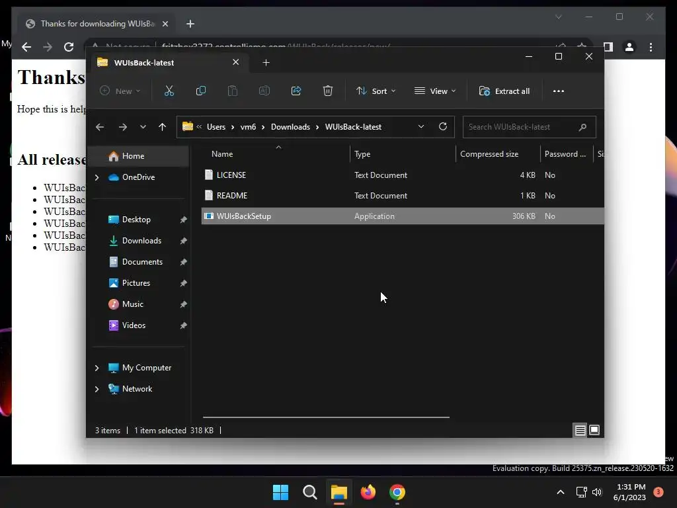Open the See more ellipsis menu

click(x=558, y=91)
